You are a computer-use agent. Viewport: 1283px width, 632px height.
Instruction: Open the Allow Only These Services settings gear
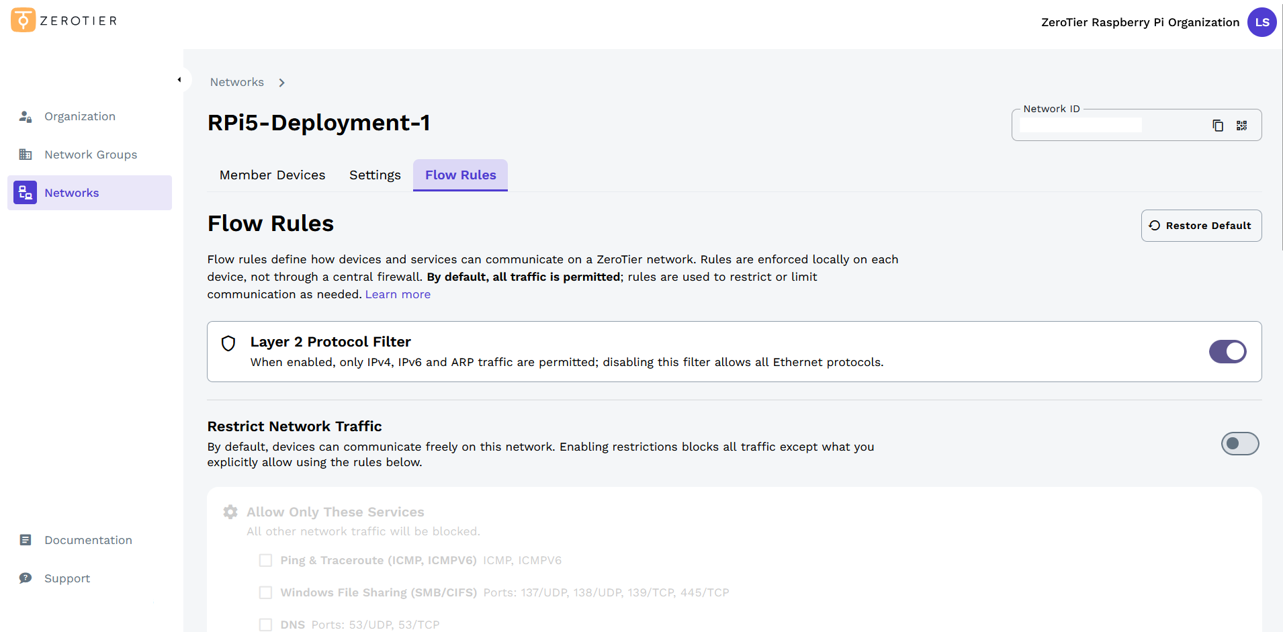pos(230,511)
